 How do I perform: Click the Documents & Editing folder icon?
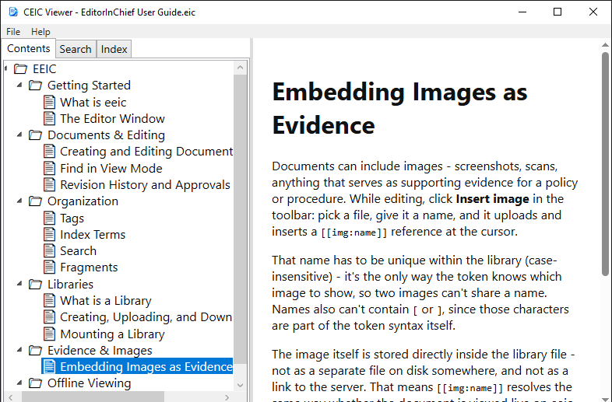pyautogui.click(x=35, y=135)
